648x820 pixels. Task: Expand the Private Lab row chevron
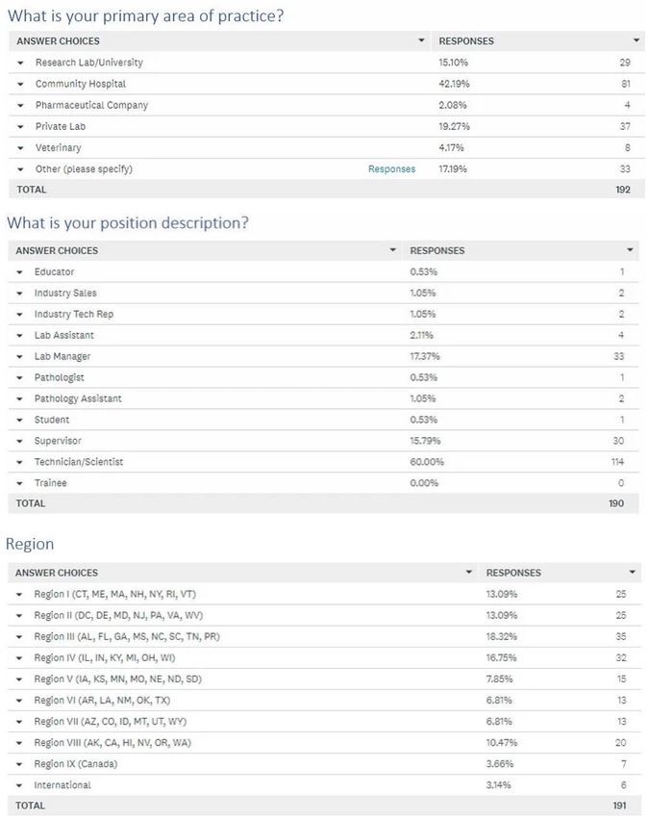click(21, 126)
